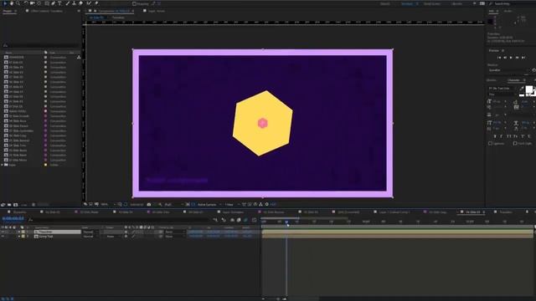This screenshot has height=301, width=536.
Task: Toggle the transparency grid in viewer
Action: (x=193, y=204)
